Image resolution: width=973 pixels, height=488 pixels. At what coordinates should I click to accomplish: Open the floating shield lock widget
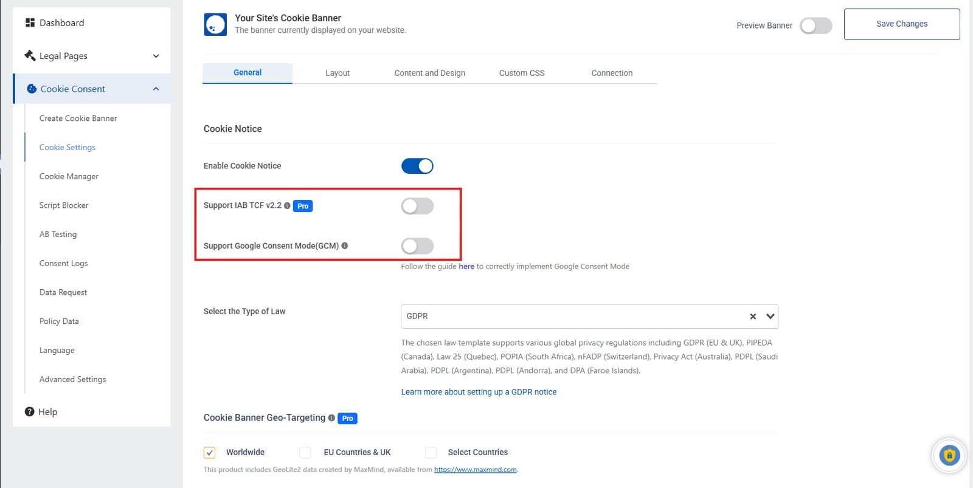949,455
